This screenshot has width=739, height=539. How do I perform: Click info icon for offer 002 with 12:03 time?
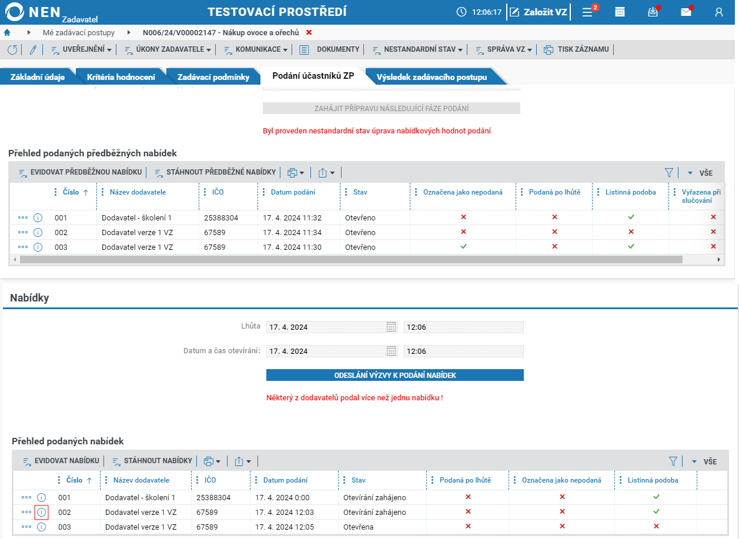(42, 512)
